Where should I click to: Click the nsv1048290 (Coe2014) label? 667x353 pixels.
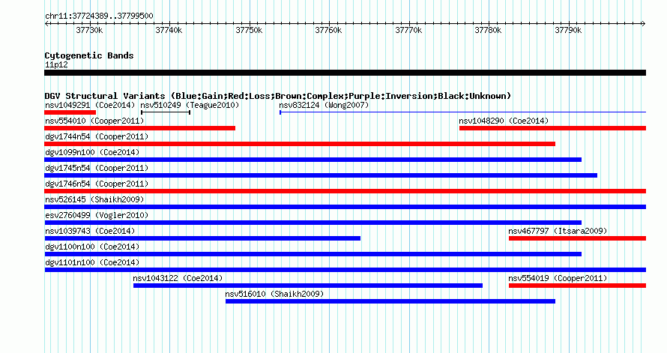[x=504, y=121]
